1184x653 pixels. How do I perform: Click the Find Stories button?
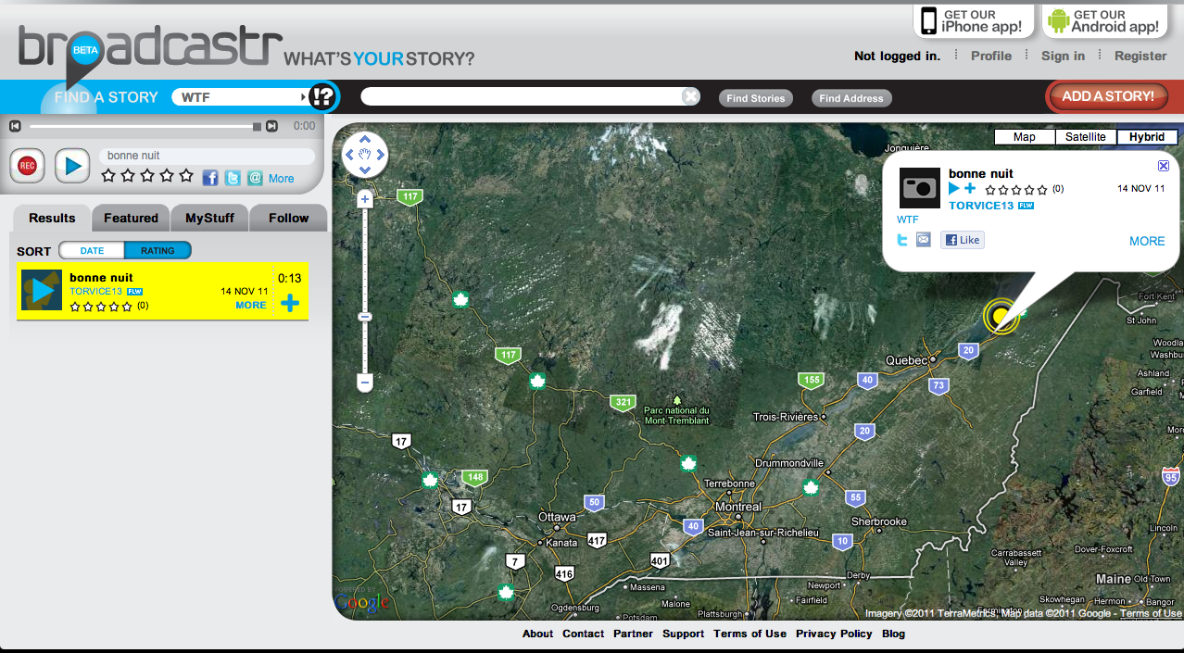coord(756,98)
